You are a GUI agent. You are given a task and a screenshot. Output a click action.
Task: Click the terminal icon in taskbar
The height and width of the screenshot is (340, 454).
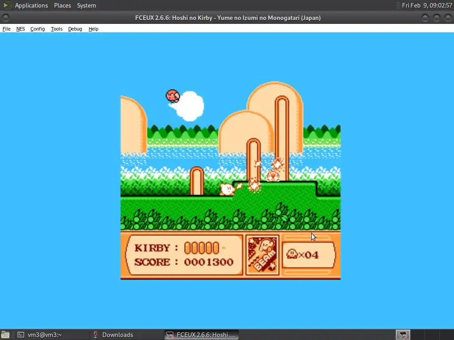(21, 335)
